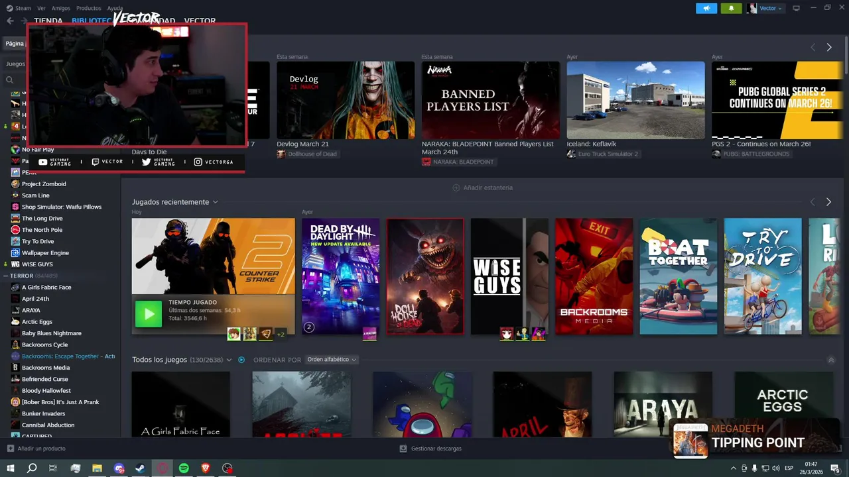849x477 pixels.
Task: Select Shop Simulator: Waifu Pillows in sidebar
Action: pos(62,207)
